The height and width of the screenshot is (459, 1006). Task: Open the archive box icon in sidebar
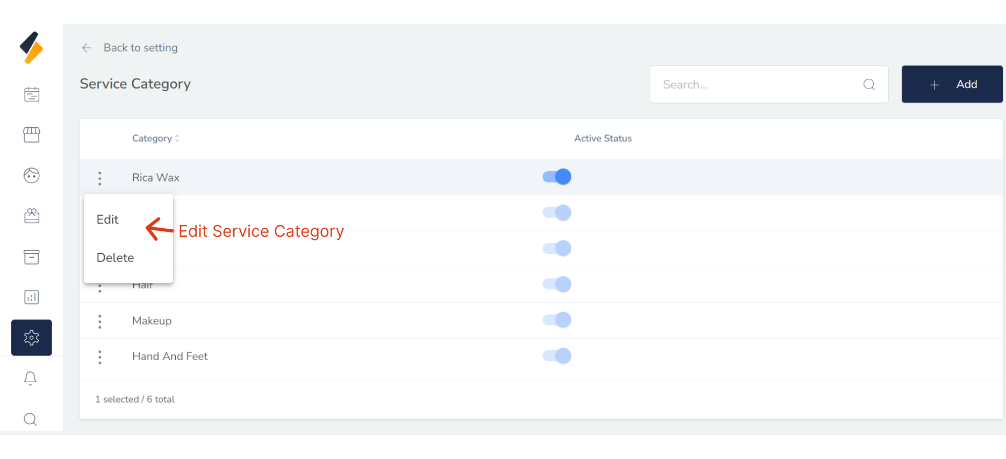[32, 257]
